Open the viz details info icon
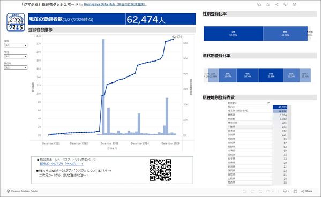The image size is (321, 197). click(294, 4)
